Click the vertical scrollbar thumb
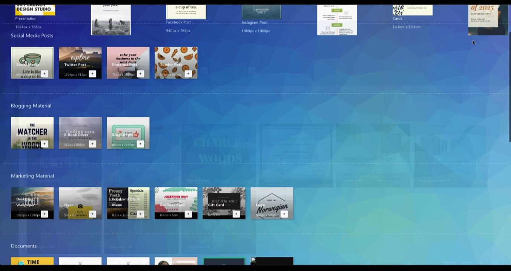This screenshot has height=271, width=511. click(x=510, y=87)
